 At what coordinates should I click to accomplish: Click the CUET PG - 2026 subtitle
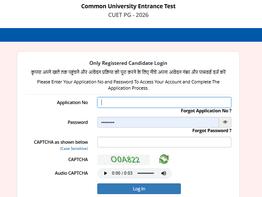tap(128, 15)
